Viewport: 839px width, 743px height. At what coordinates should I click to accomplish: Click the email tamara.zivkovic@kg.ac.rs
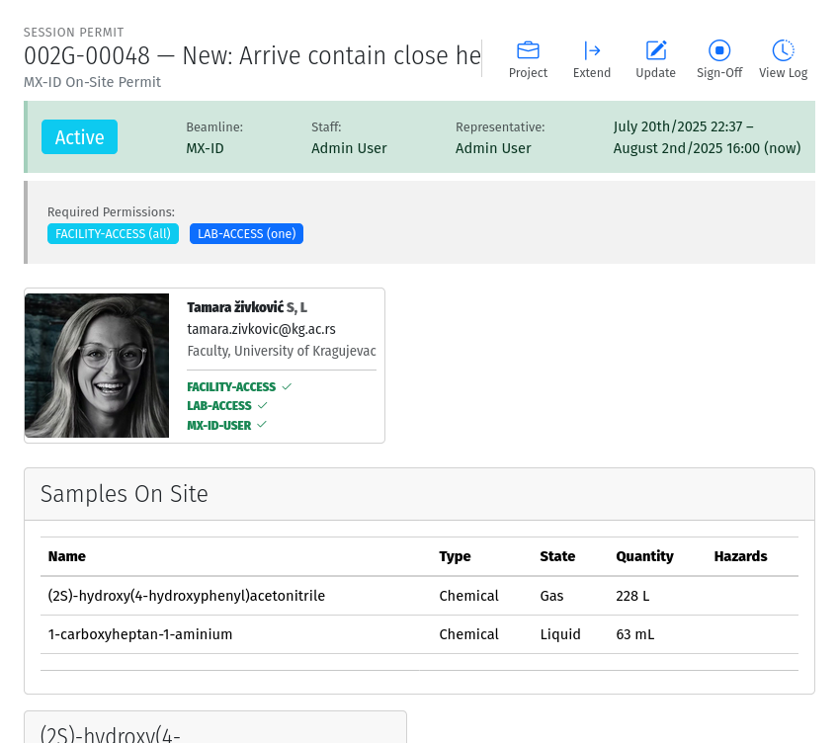pos(261,329)
